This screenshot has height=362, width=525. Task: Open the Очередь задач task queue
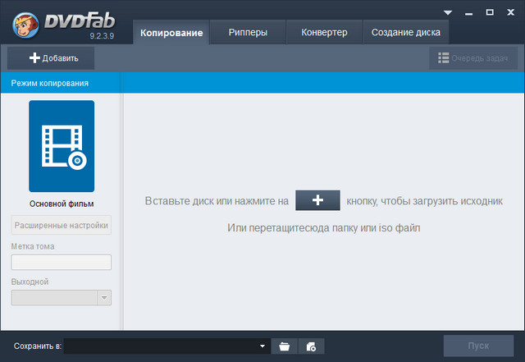tap(472, 58)
